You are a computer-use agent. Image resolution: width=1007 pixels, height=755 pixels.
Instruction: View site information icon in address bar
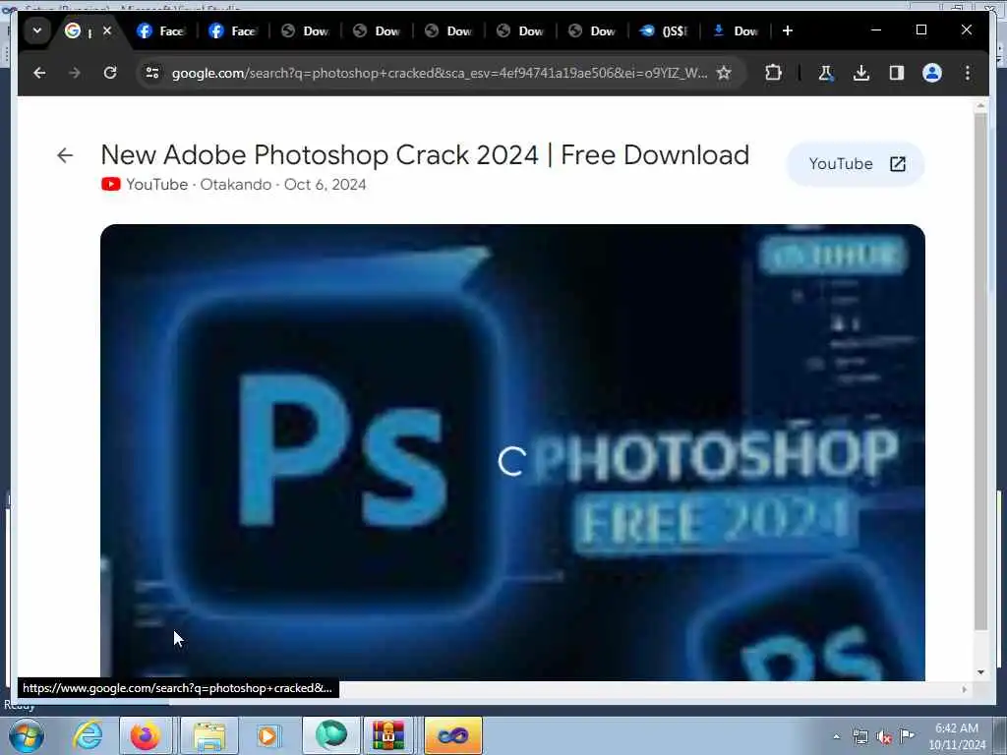[152, 73]
